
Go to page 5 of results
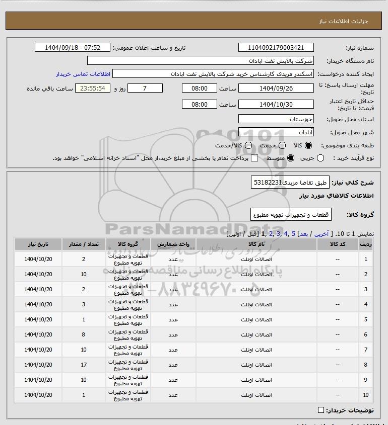293,234
